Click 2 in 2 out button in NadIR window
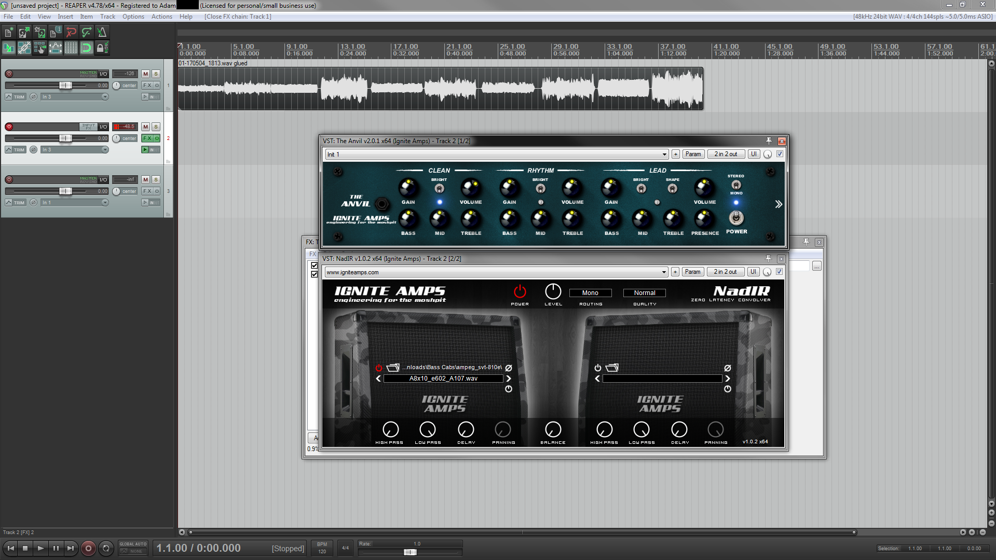This screenshot has width=996, height=560. click(x=725, y=272)
